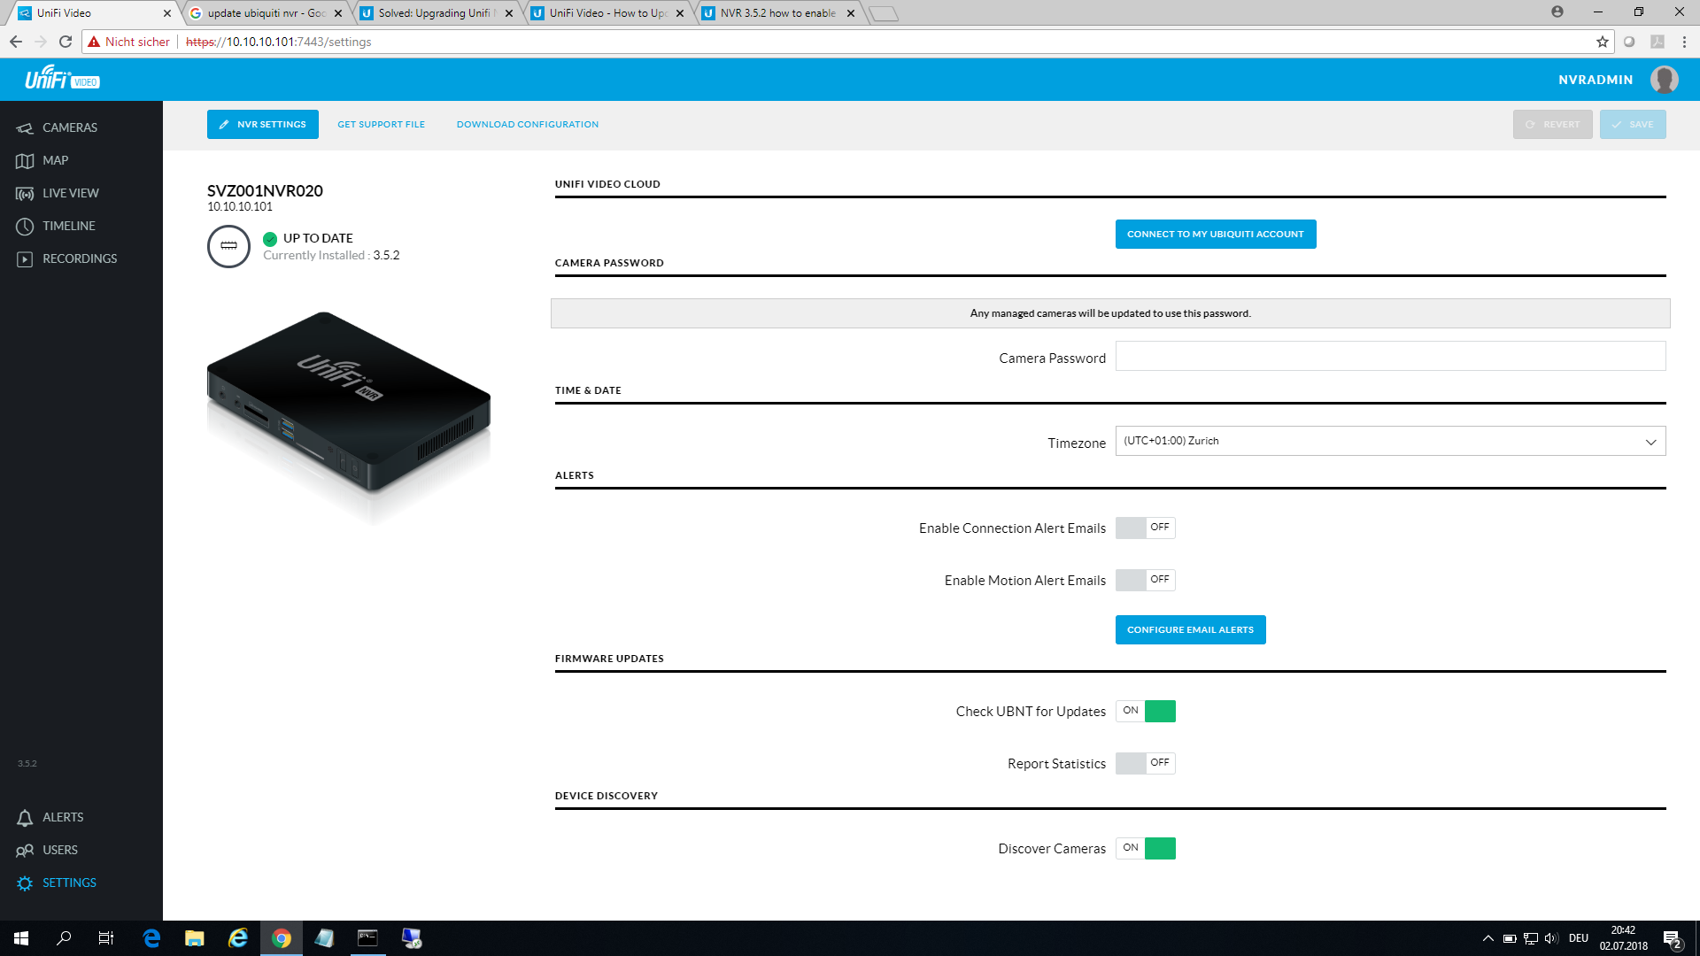The width and height of the screenshot is (1700, 956).
Task: Open the Map view icon
Action: [x=25, y=161]
